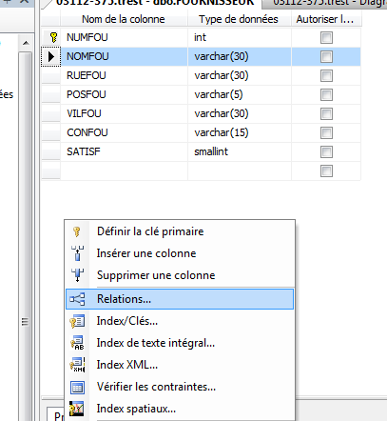
Task: Click the Insérer une colonne icon
Action: pos(77,253)
